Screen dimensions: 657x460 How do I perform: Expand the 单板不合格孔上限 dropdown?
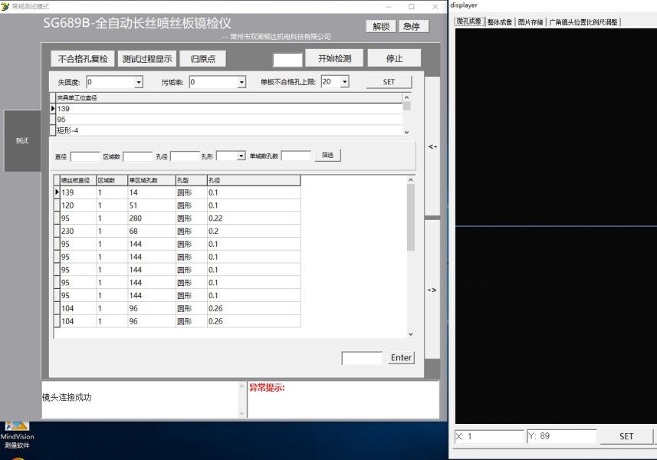344,81
